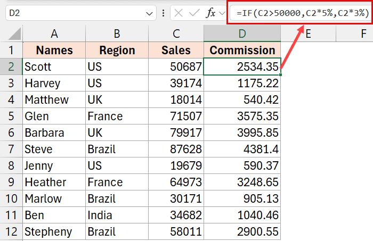Select the cell containing Matthew

click(x=54, y=99)
